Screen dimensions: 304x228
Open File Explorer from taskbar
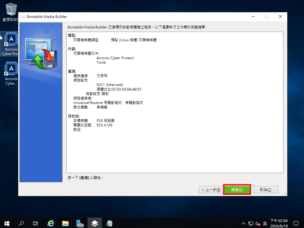click(x=65, y=223)
